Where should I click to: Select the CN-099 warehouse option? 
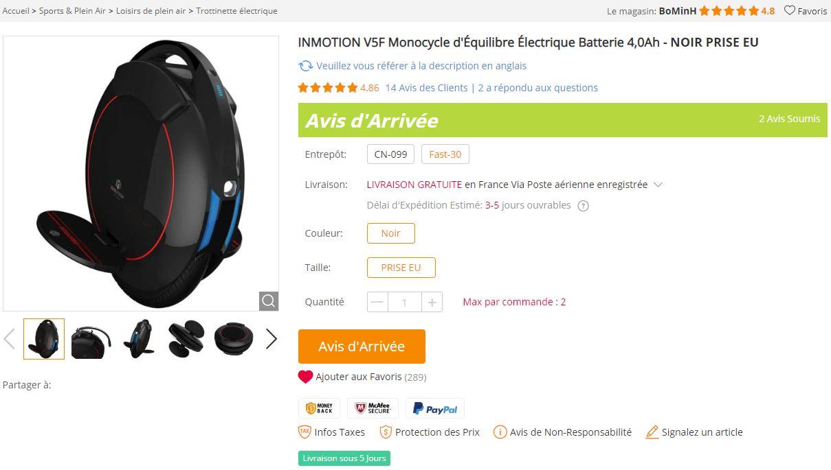(390, 154)
